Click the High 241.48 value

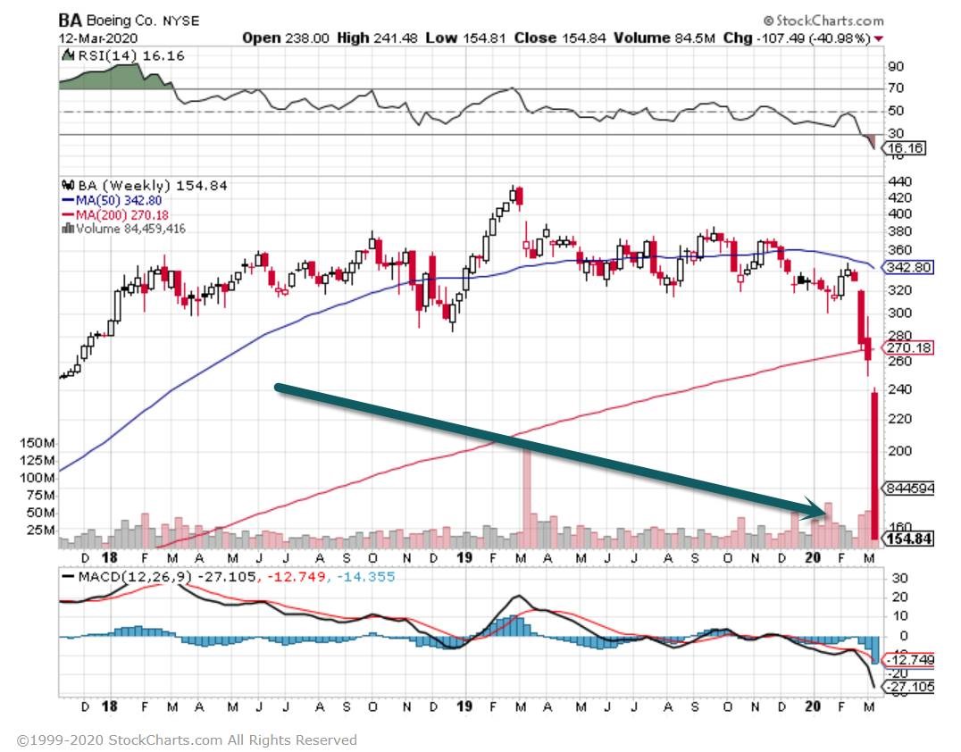pyautogui.click(x=378, y=38)
